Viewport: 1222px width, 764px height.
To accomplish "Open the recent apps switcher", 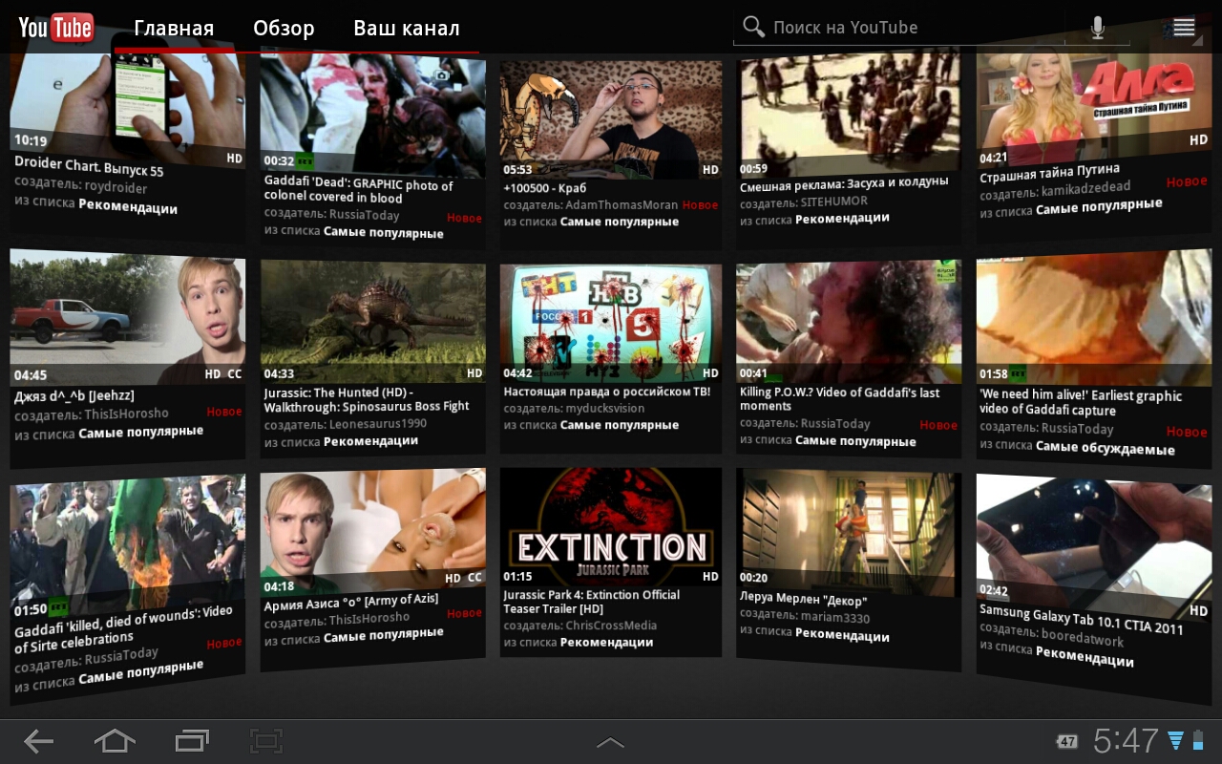I will pos(192,740).
